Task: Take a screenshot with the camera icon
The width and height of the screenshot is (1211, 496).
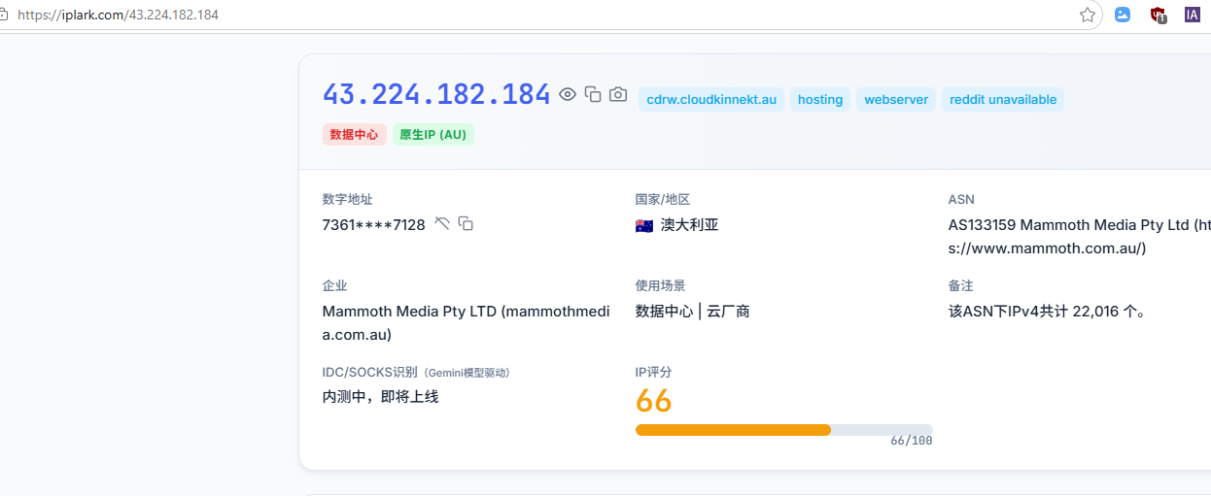Action: [x=618, y=94]
